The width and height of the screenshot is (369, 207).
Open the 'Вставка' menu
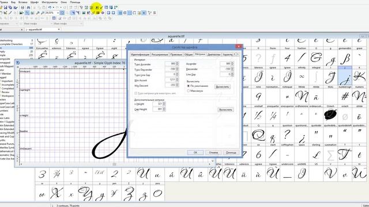[x=23, y=2]
